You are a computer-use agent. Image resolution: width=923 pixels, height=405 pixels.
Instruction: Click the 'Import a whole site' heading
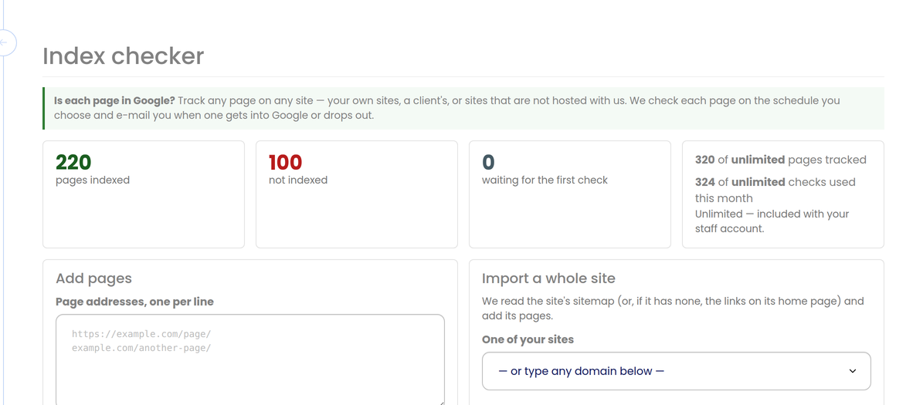548,278
